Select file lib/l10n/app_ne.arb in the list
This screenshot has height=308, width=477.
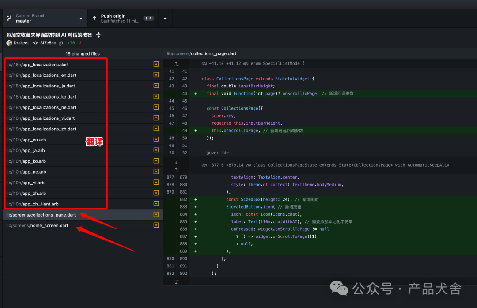pos(83,172)
